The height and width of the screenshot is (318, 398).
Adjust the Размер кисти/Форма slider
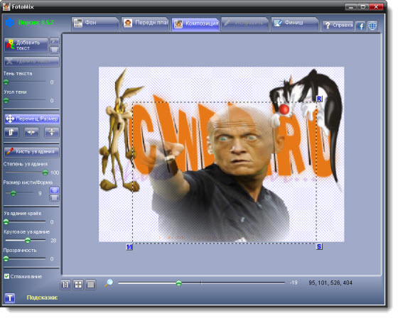(14, 193)
